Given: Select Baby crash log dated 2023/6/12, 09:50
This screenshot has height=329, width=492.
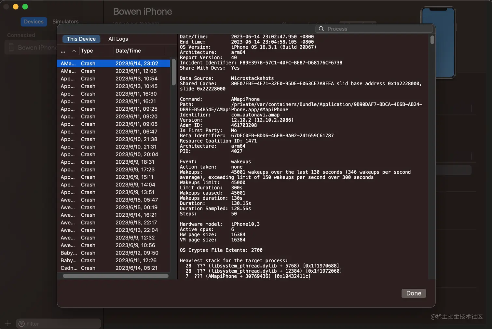Looking at the screenshot, I should pyautogui.click(x=114, y=253).
